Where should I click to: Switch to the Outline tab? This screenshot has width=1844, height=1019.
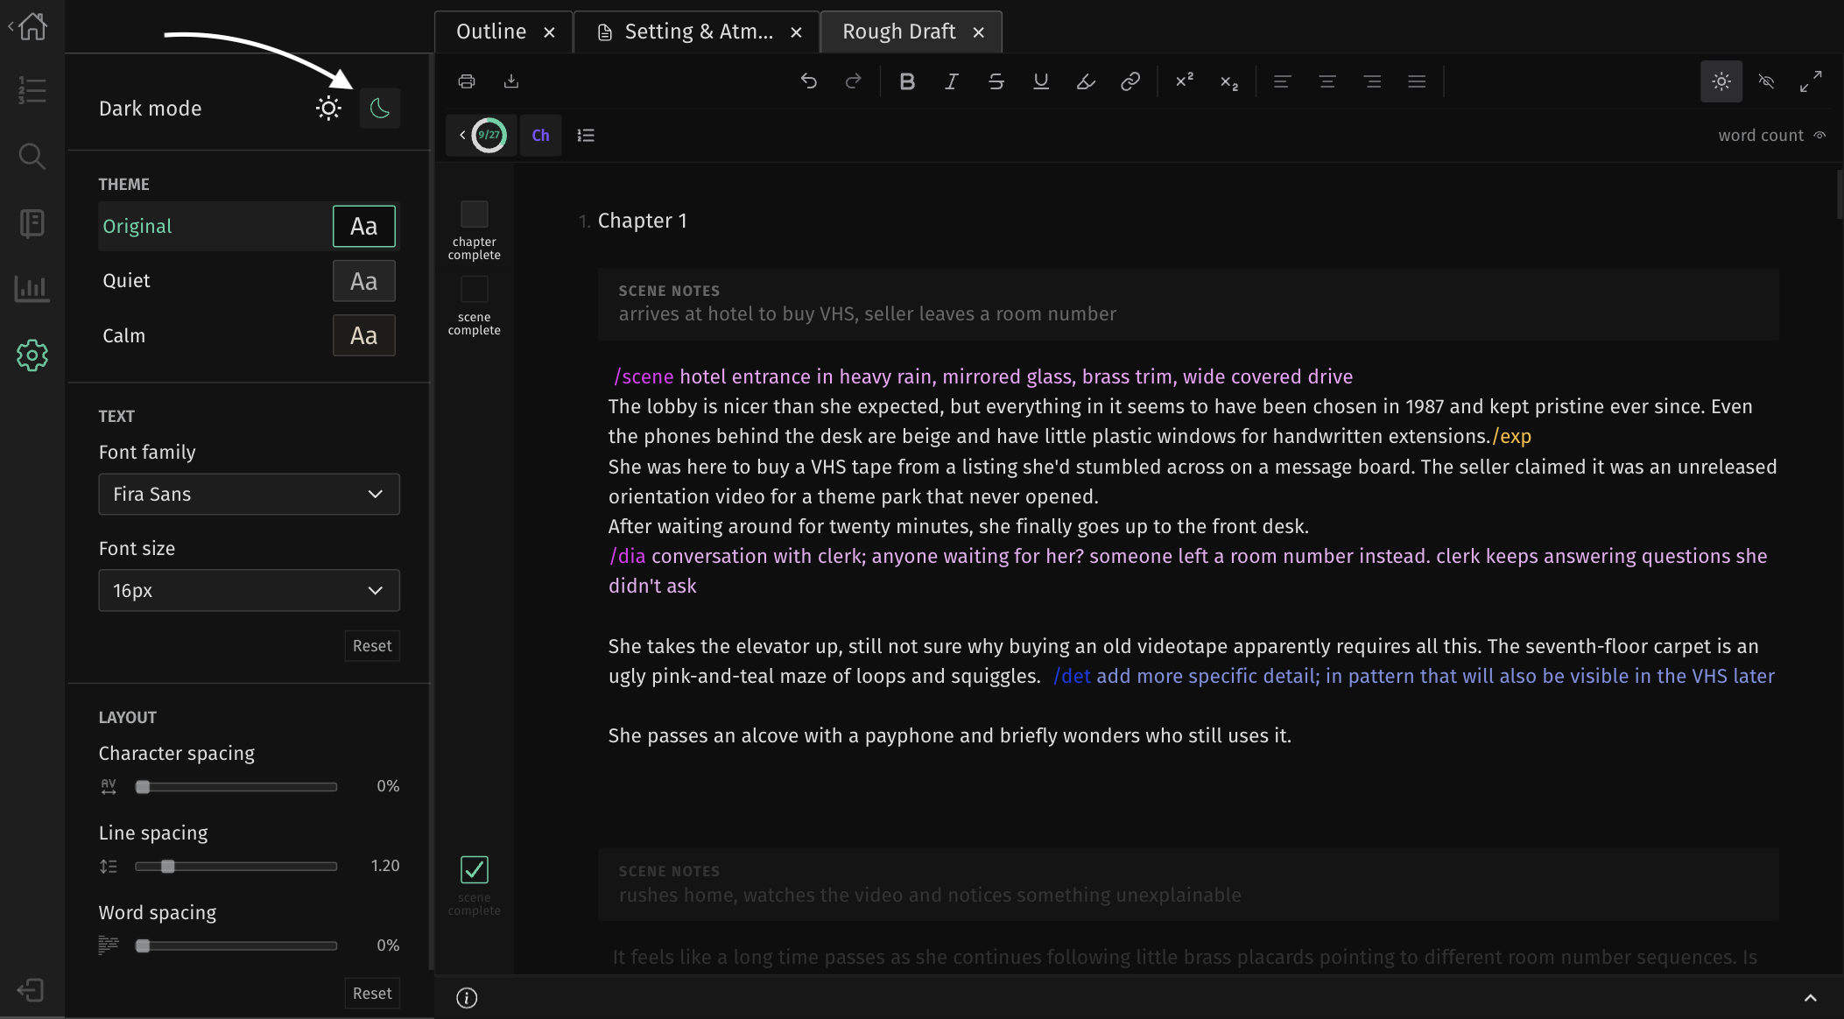(503, 32)
